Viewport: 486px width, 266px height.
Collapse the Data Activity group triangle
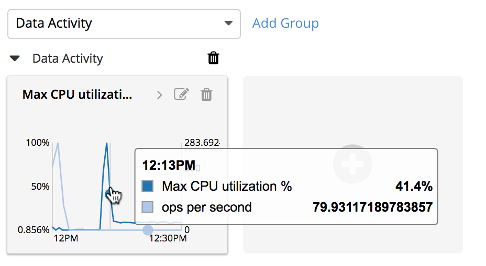click(15, 59)
